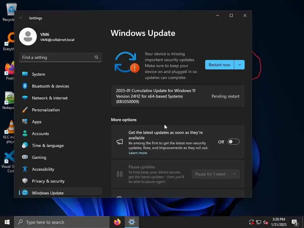The width and height of the screenshot is (304, 228).
Task: Go to Time & language settings
Action: pos(61,145)
